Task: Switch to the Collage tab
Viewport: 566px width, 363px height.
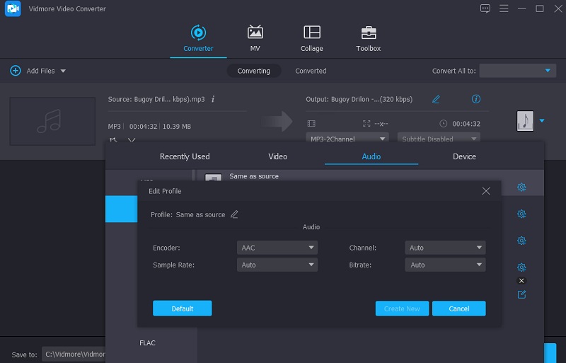Action: coord(311,38)
